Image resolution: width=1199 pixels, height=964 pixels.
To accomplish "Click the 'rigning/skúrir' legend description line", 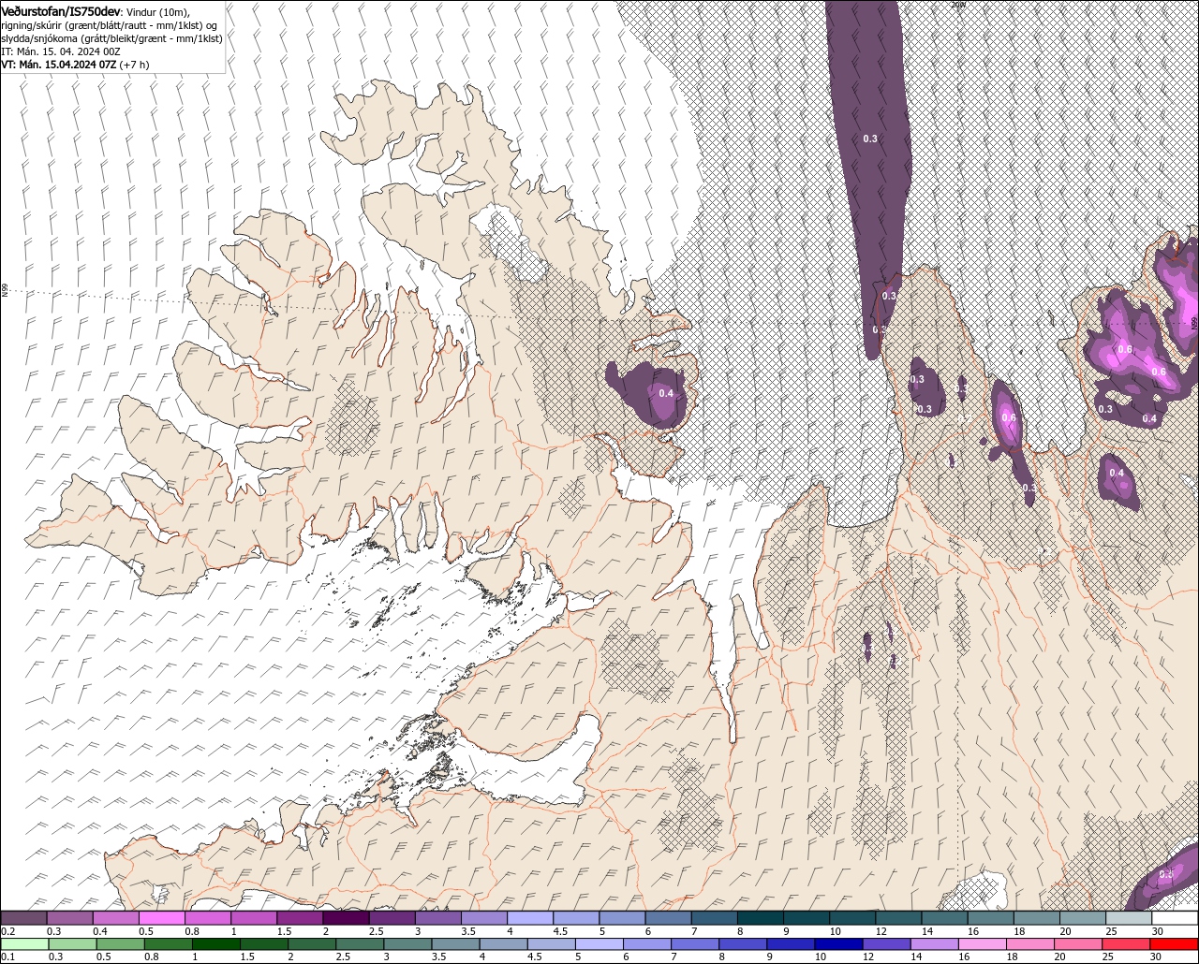I will click(111, 25).
